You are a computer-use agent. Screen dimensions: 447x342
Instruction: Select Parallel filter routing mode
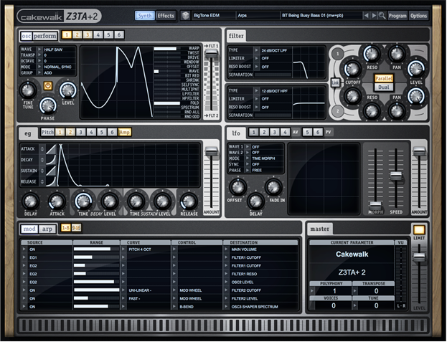(x=384, y=78)
